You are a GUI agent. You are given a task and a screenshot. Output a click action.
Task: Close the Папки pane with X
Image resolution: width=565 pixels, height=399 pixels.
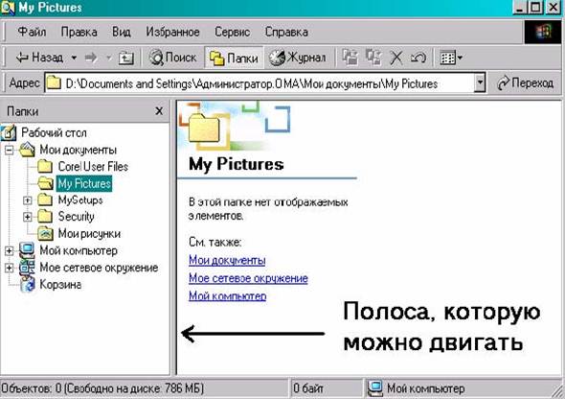click(159, 110)
